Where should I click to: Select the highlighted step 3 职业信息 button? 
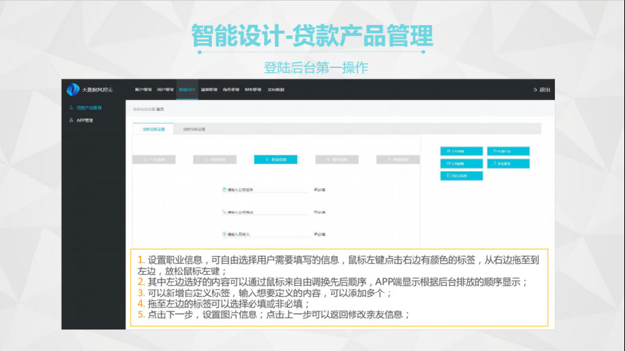[x=276, y=159]
